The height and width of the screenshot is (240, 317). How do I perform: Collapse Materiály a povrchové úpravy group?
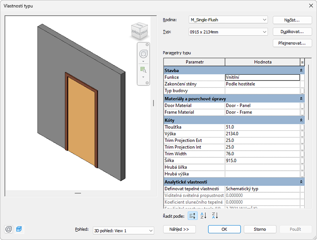[x=301, y=98]
